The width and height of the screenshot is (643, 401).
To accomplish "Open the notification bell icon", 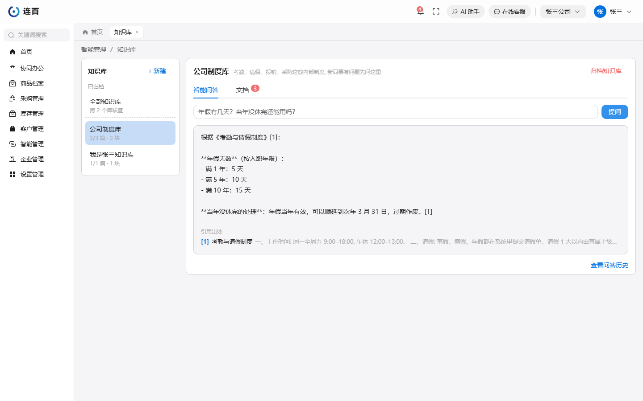I will point(420,12).
